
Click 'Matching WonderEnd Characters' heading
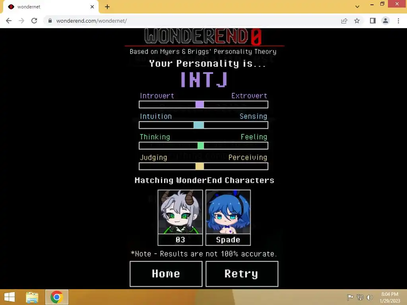205,180
